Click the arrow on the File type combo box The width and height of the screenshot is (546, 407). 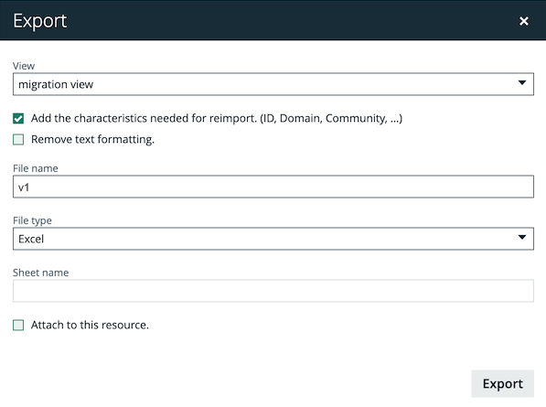coord(521,238)
